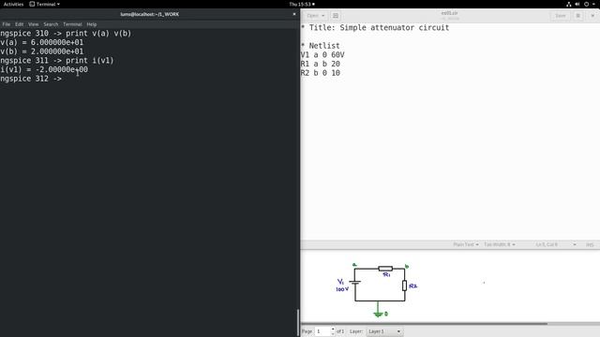Click the title comment line in editor

[x=375, y=27]
